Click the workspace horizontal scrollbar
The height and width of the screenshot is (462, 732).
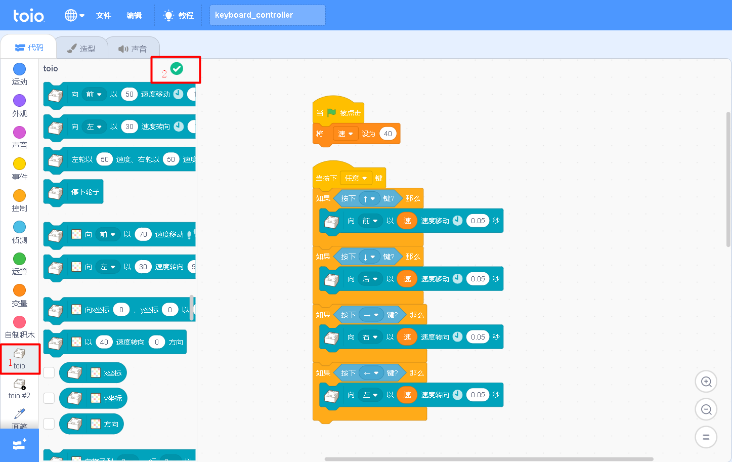coord(489,459)
